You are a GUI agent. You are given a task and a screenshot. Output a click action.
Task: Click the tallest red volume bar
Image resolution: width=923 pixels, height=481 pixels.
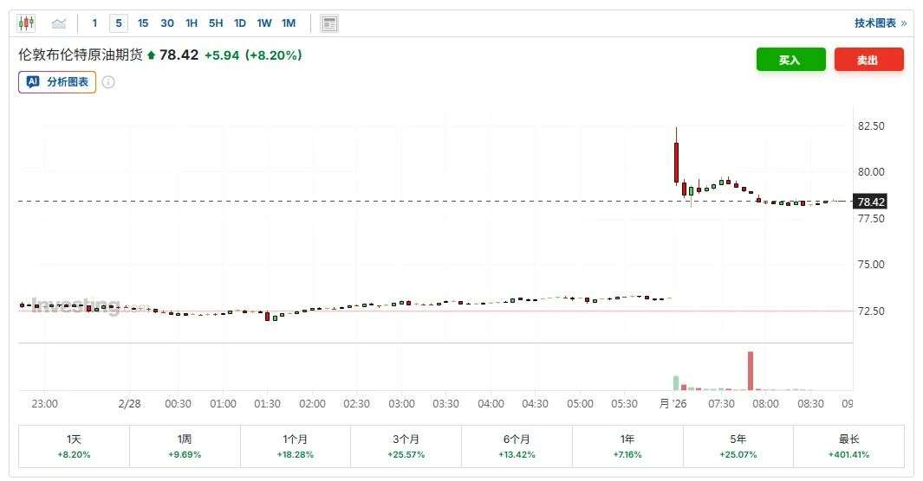pos(751,371)
